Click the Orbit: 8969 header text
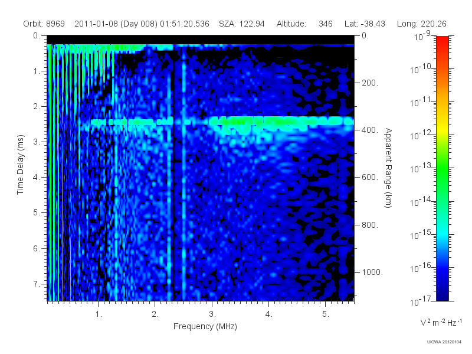Screen dimensions: 472x354 tap(44, 24)
